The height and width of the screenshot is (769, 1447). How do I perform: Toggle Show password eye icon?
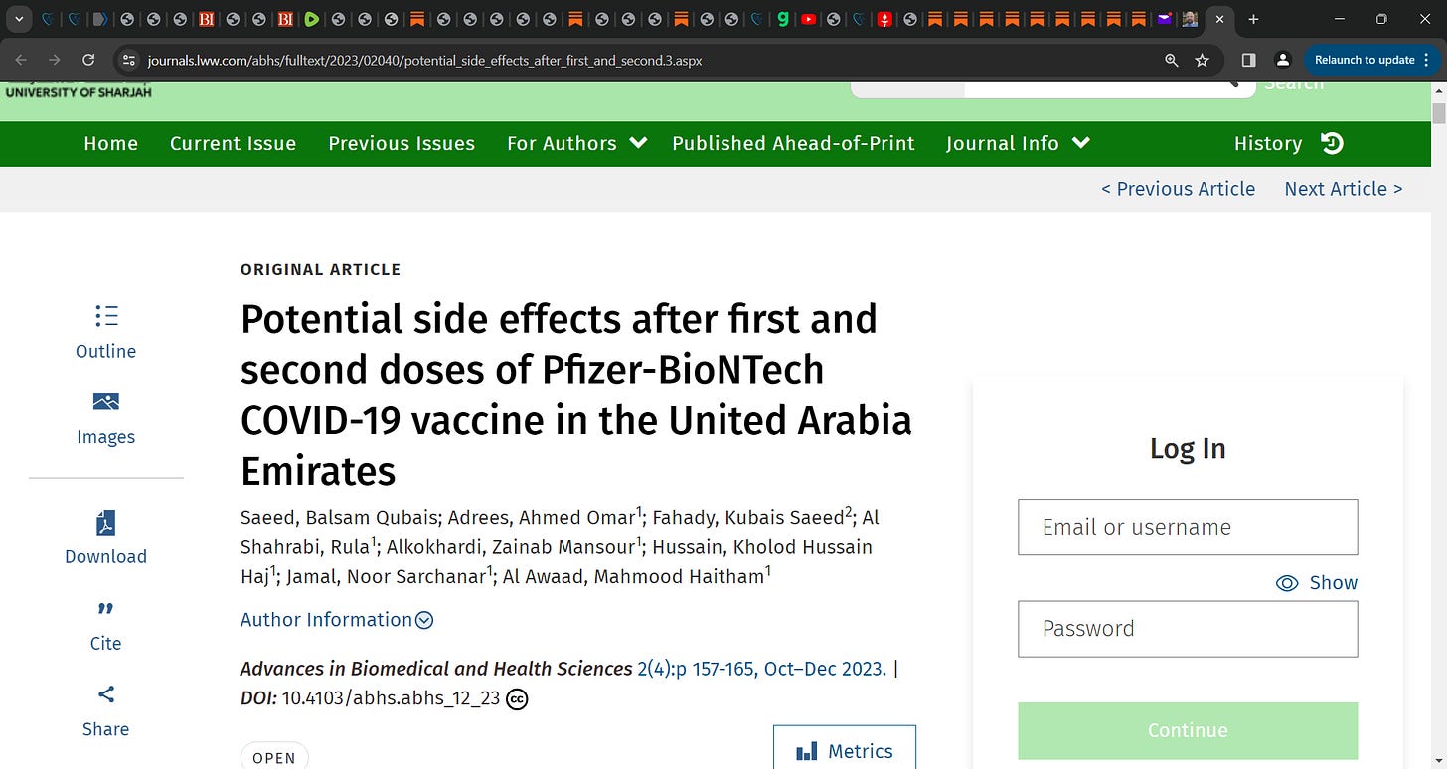[x=1287, y=583]
